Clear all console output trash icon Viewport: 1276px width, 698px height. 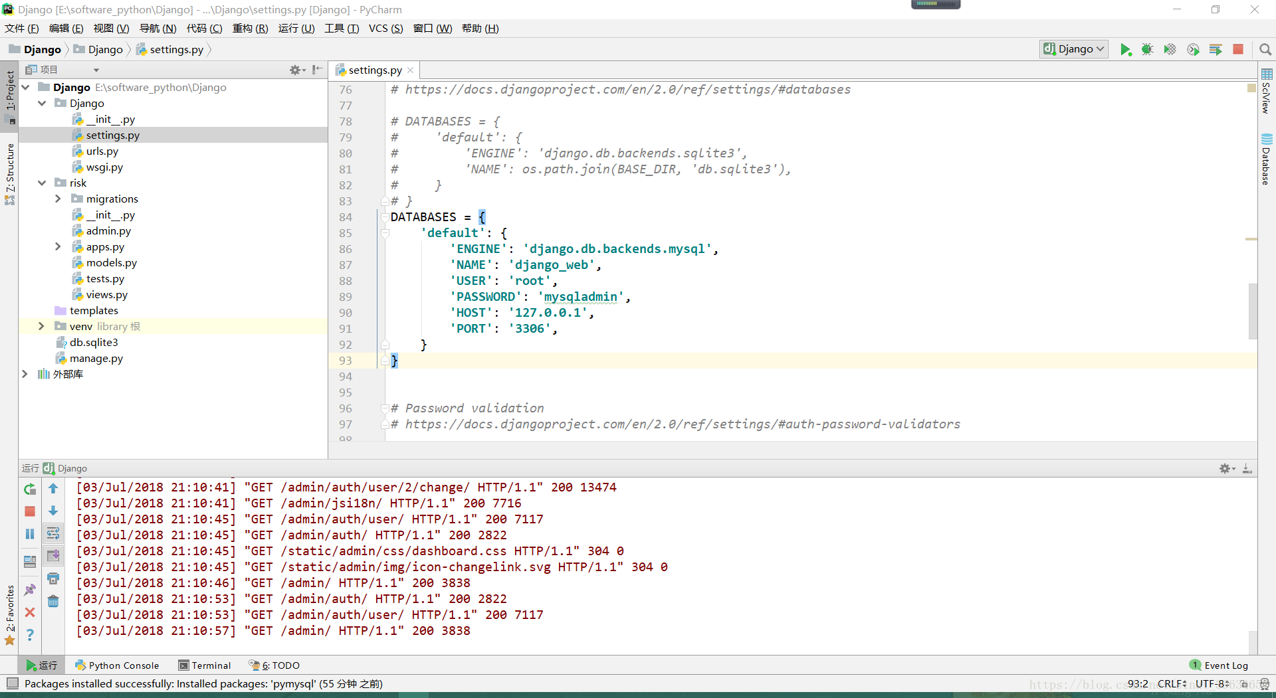53,602
